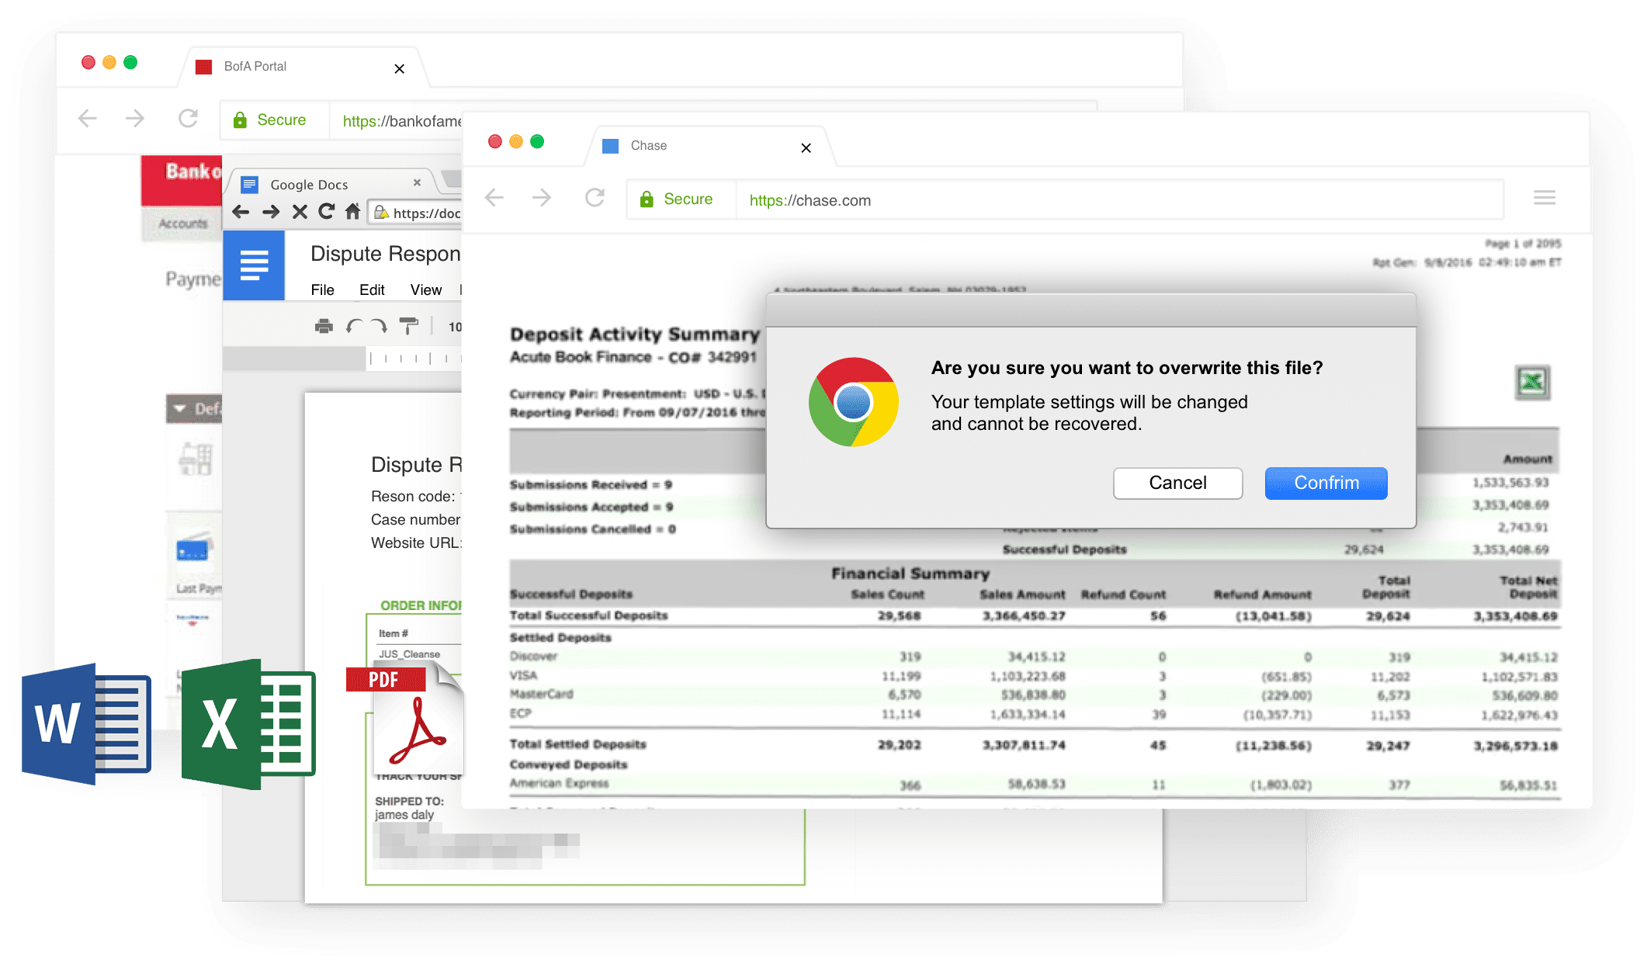The height and width of the screenshot is (967, 1647).
Task: Close the BofA Portal tab
Action: [x=399, y=69]
